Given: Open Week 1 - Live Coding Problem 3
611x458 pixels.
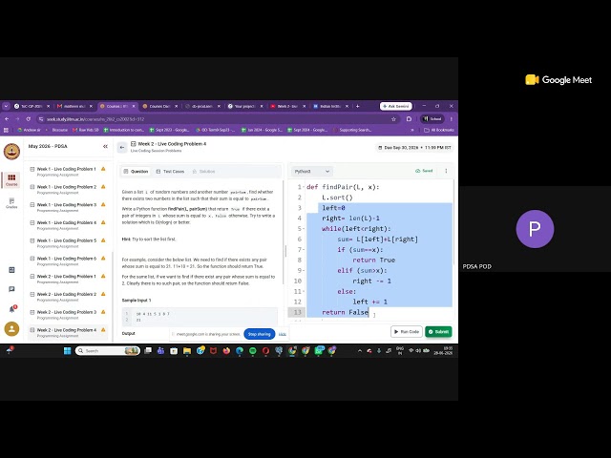Looking at the screenshot, I should [67, 207].
